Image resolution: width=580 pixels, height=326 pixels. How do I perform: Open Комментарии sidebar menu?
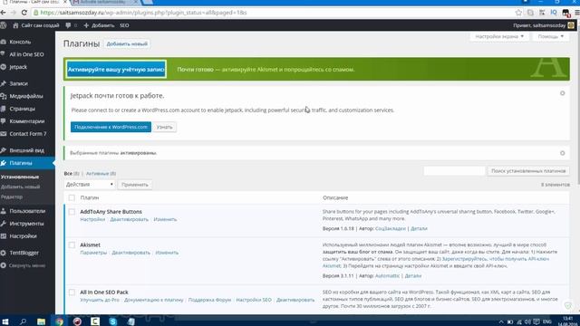pyautogui.click(x=27, y=121)
